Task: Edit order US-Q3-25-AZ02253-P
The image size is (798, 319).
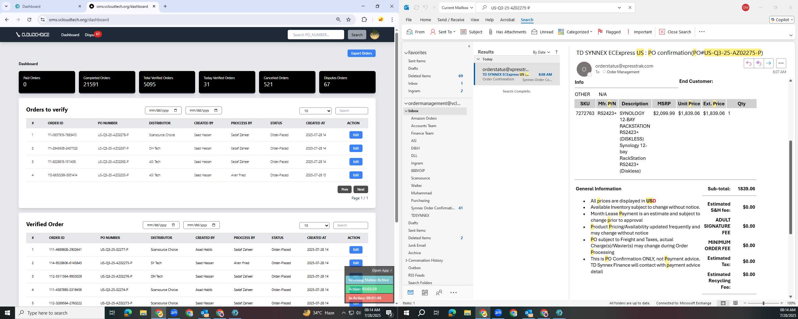Action: (x=356, y=175)
